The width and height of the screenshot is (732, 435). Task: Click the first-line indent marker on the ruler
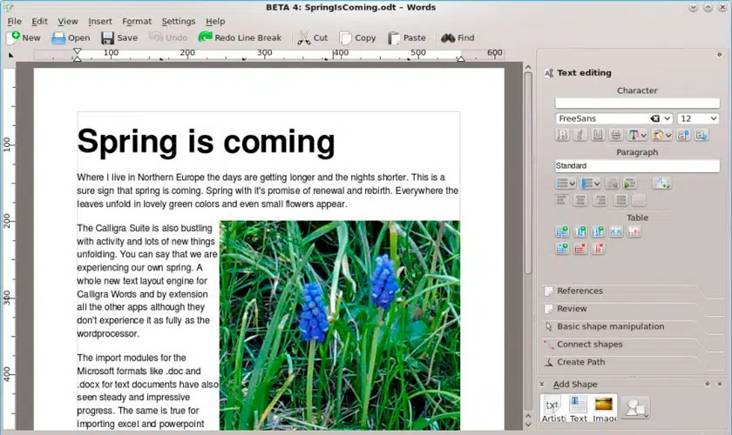[78, 50]
